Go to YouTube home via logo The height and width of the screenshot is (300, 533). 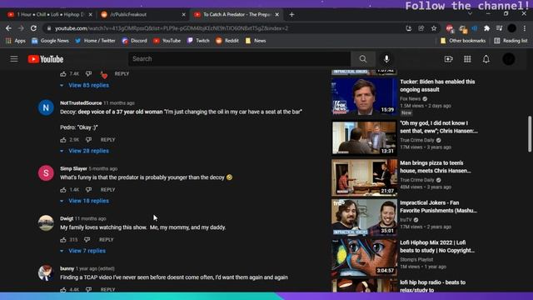[46, 59]
